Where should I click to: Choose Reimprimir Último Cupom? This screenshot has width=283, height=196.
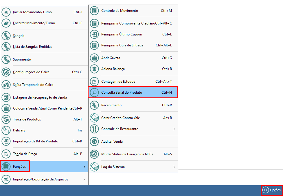coord(122,34)
